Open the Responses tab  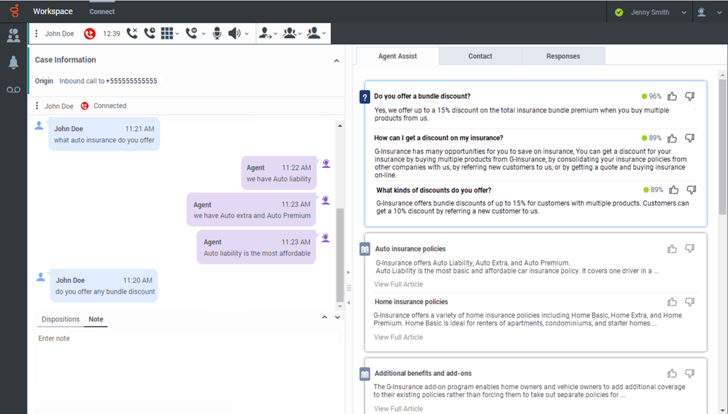tap(563, 56)
